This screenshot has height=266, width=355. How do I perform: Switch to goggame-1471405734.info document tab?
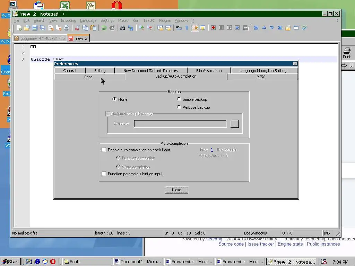coord(40,38)
